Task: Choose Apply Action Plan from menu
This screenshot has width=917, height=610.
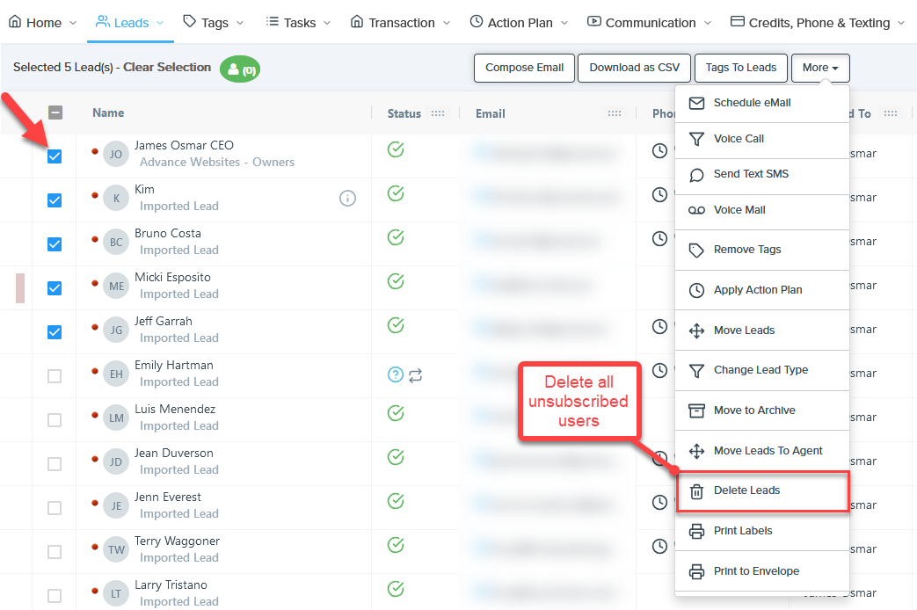Action: 757,290
